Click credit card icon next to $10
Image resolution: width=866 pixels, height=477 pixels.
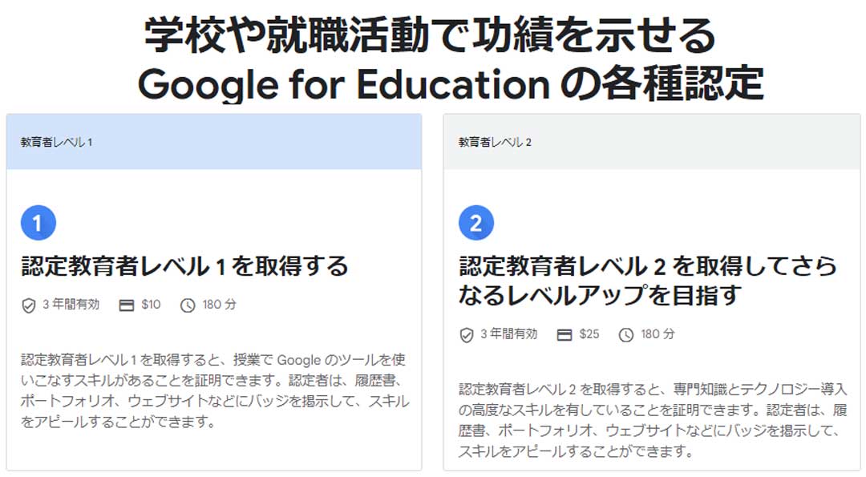[x=127, y=305]
